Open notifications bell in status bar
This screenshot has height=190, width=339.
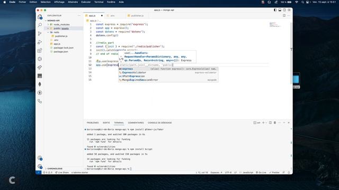(x=289, y=173)
